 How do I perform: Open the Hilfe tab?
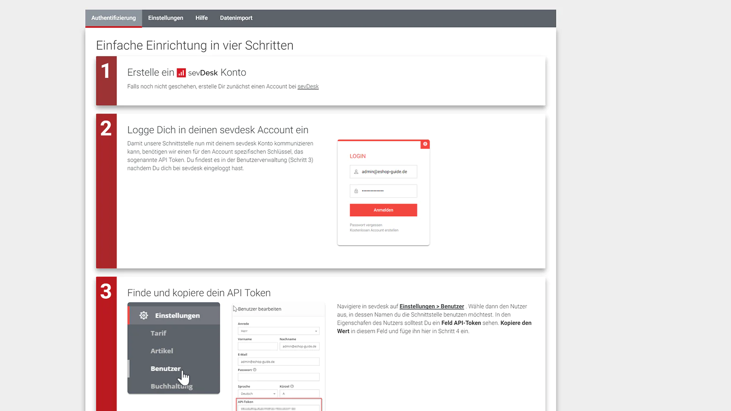coord(201,18)
